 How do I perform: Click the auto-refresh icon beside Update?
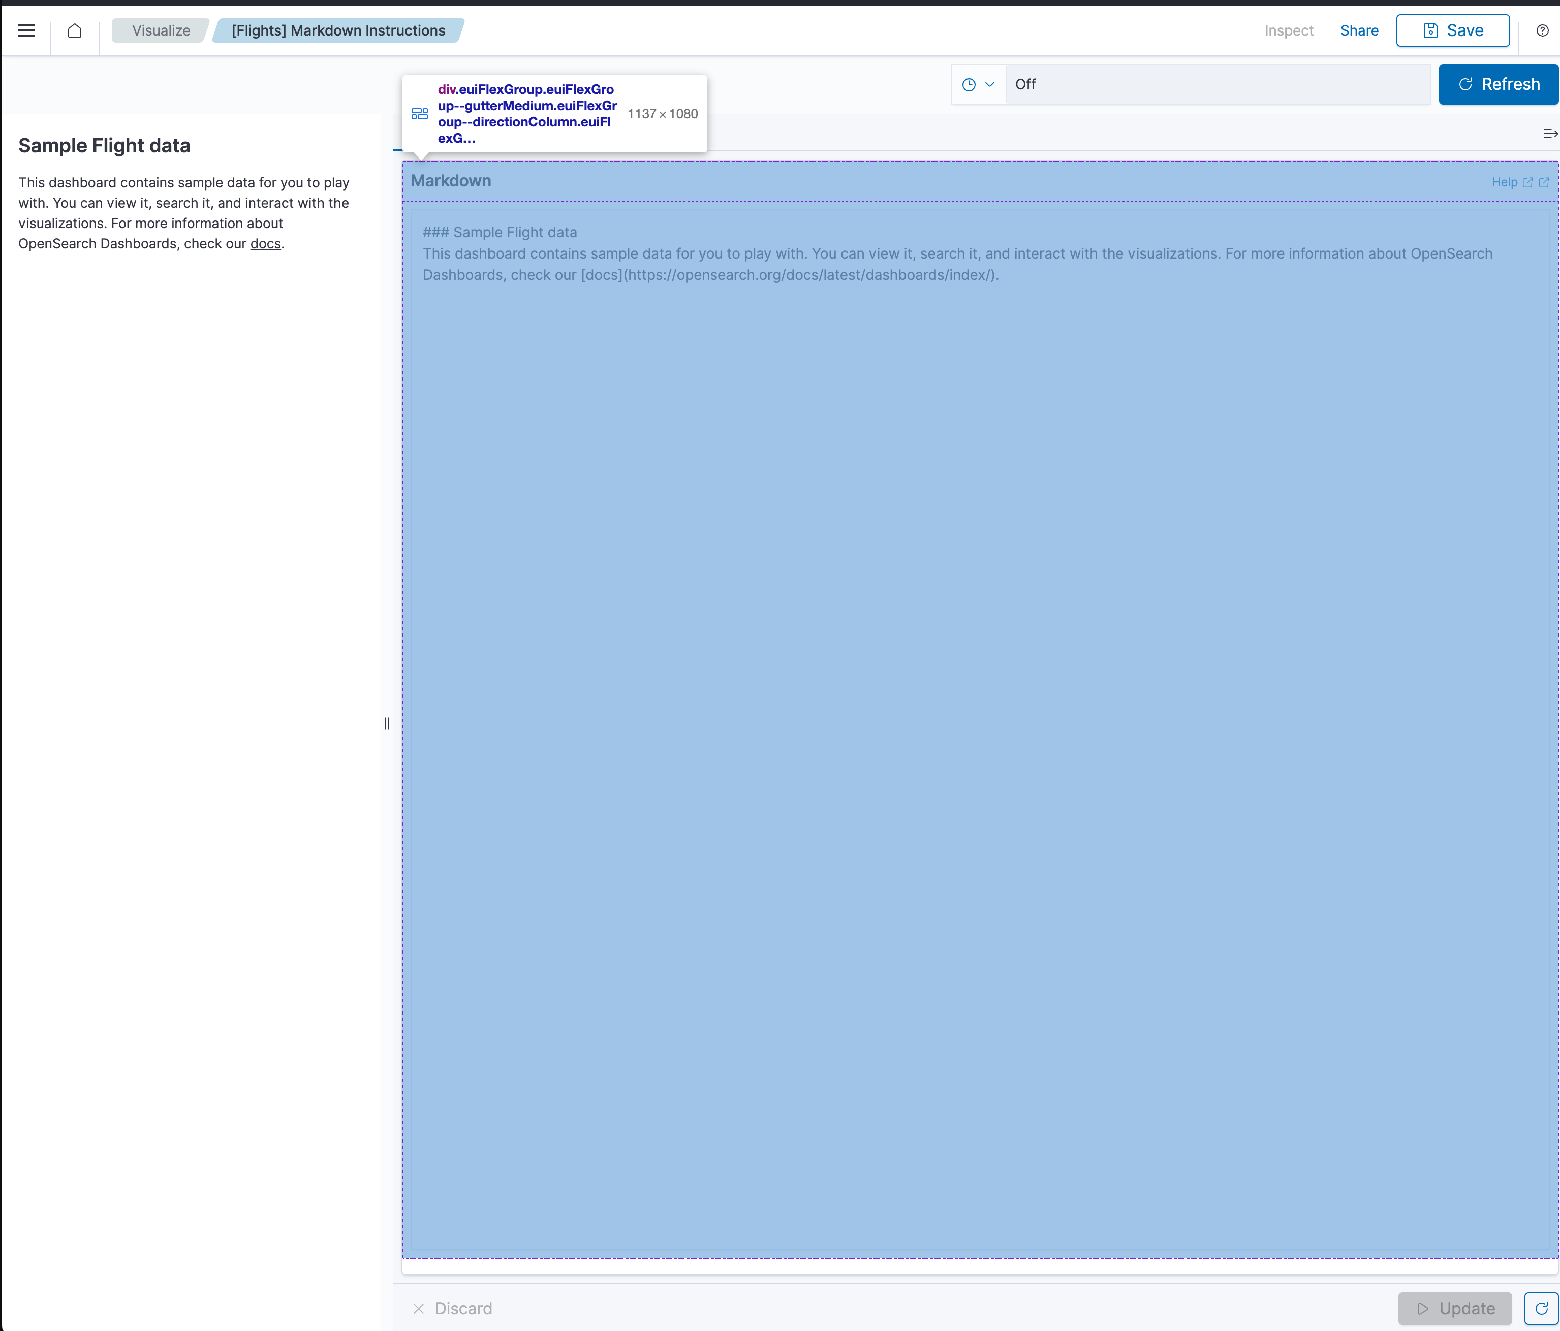coord(1542,1309)
